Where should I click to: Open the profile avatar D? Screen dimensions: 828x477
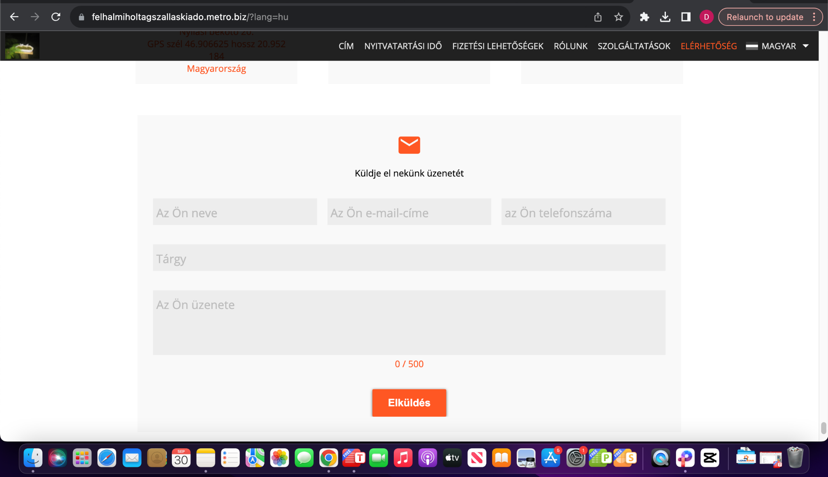coord(706,17)
